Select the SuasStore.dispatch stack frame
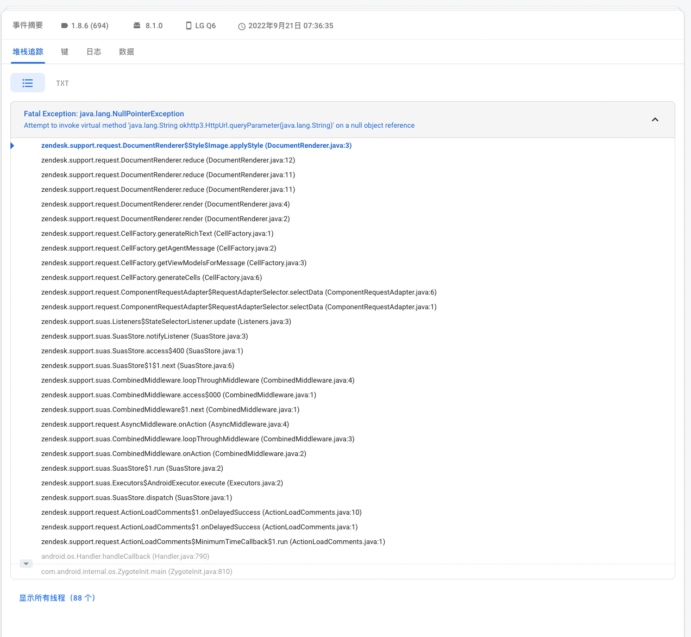Screen dimensions: 691x637 [136, 498]
